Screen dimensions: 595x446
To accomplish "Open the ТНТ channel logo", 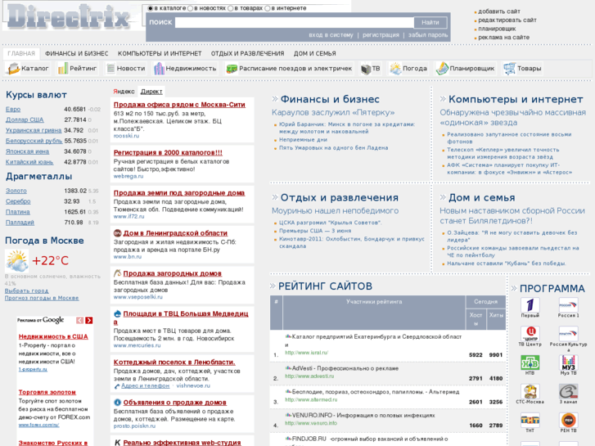I will coord(530,420).
